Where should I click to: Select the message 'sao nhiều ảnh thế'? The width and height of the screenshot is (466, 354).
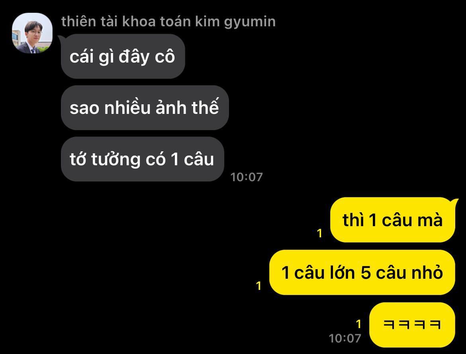point(145,108)
